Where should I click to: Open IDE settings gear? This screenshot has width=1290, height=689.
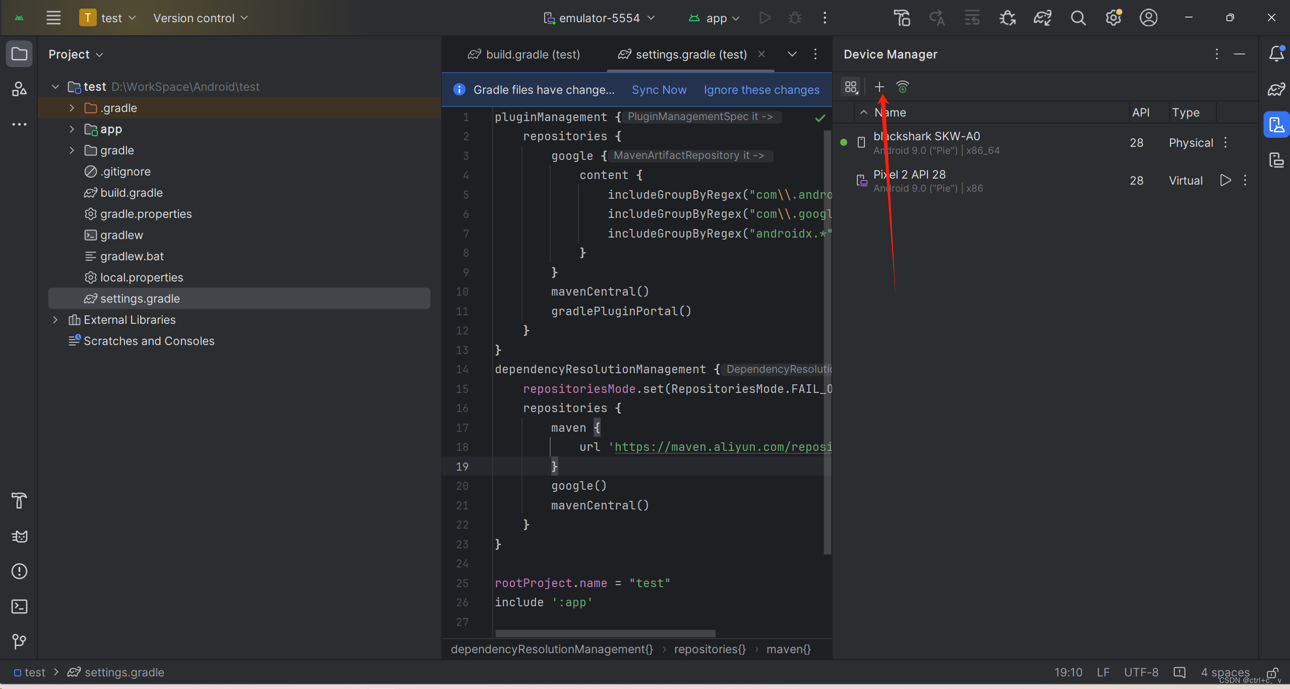tap(1113, 18)
